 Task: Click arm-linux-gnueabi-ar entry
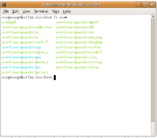(20, 32)
